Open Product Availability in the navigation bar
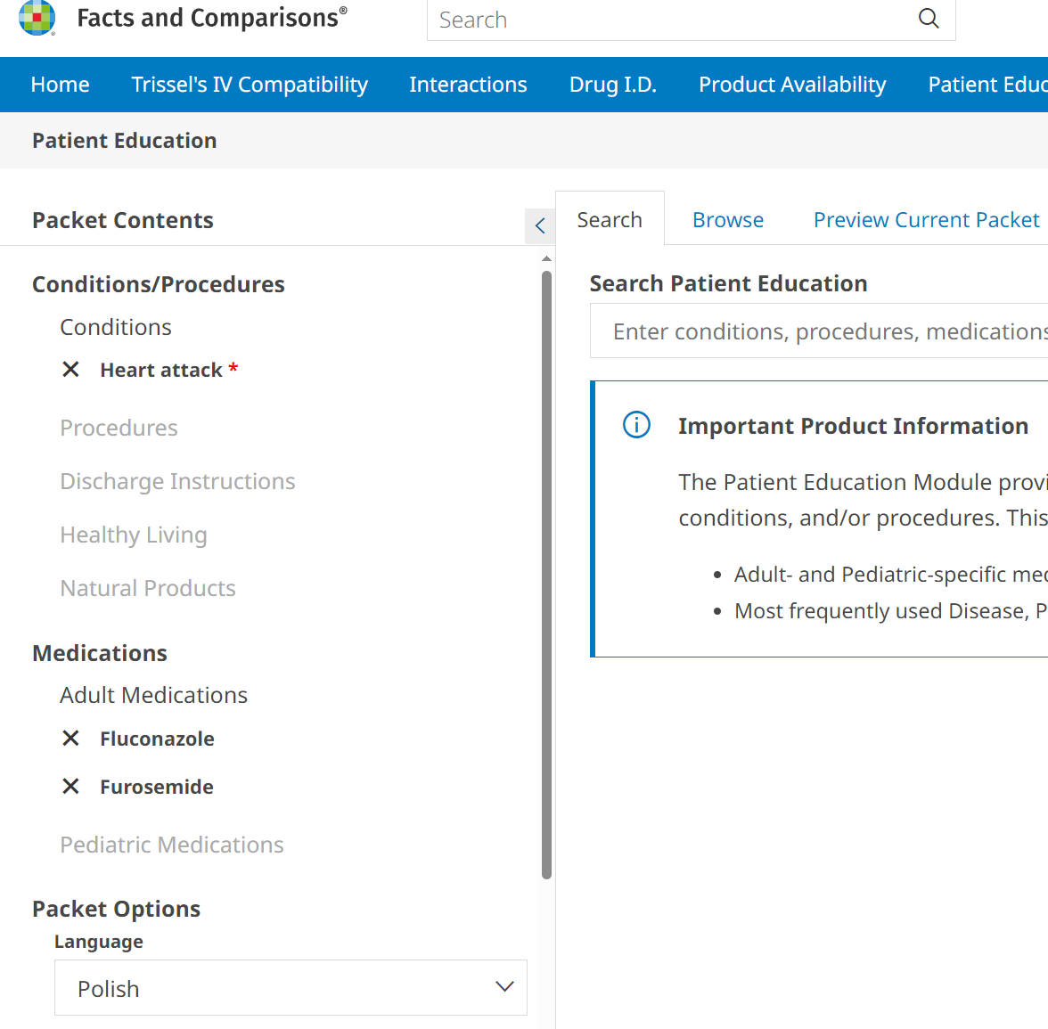1048x1029 pixels. point(792,85)
